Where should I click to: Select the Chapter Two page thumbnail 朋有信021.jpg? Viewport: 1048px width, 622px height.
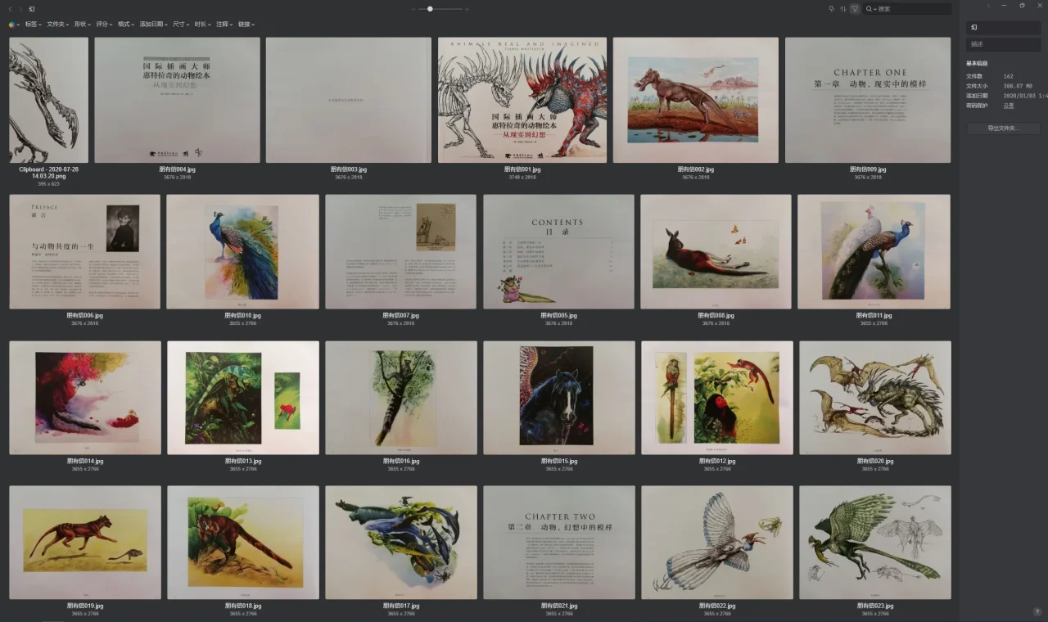coord(558,543)
